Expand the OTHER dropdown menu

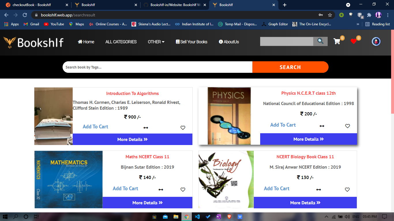click(x=156, y=42)
